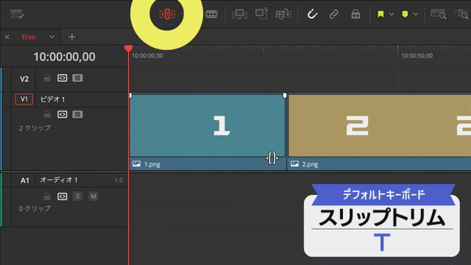Lock the V2 video track

(x=47, y=78)
